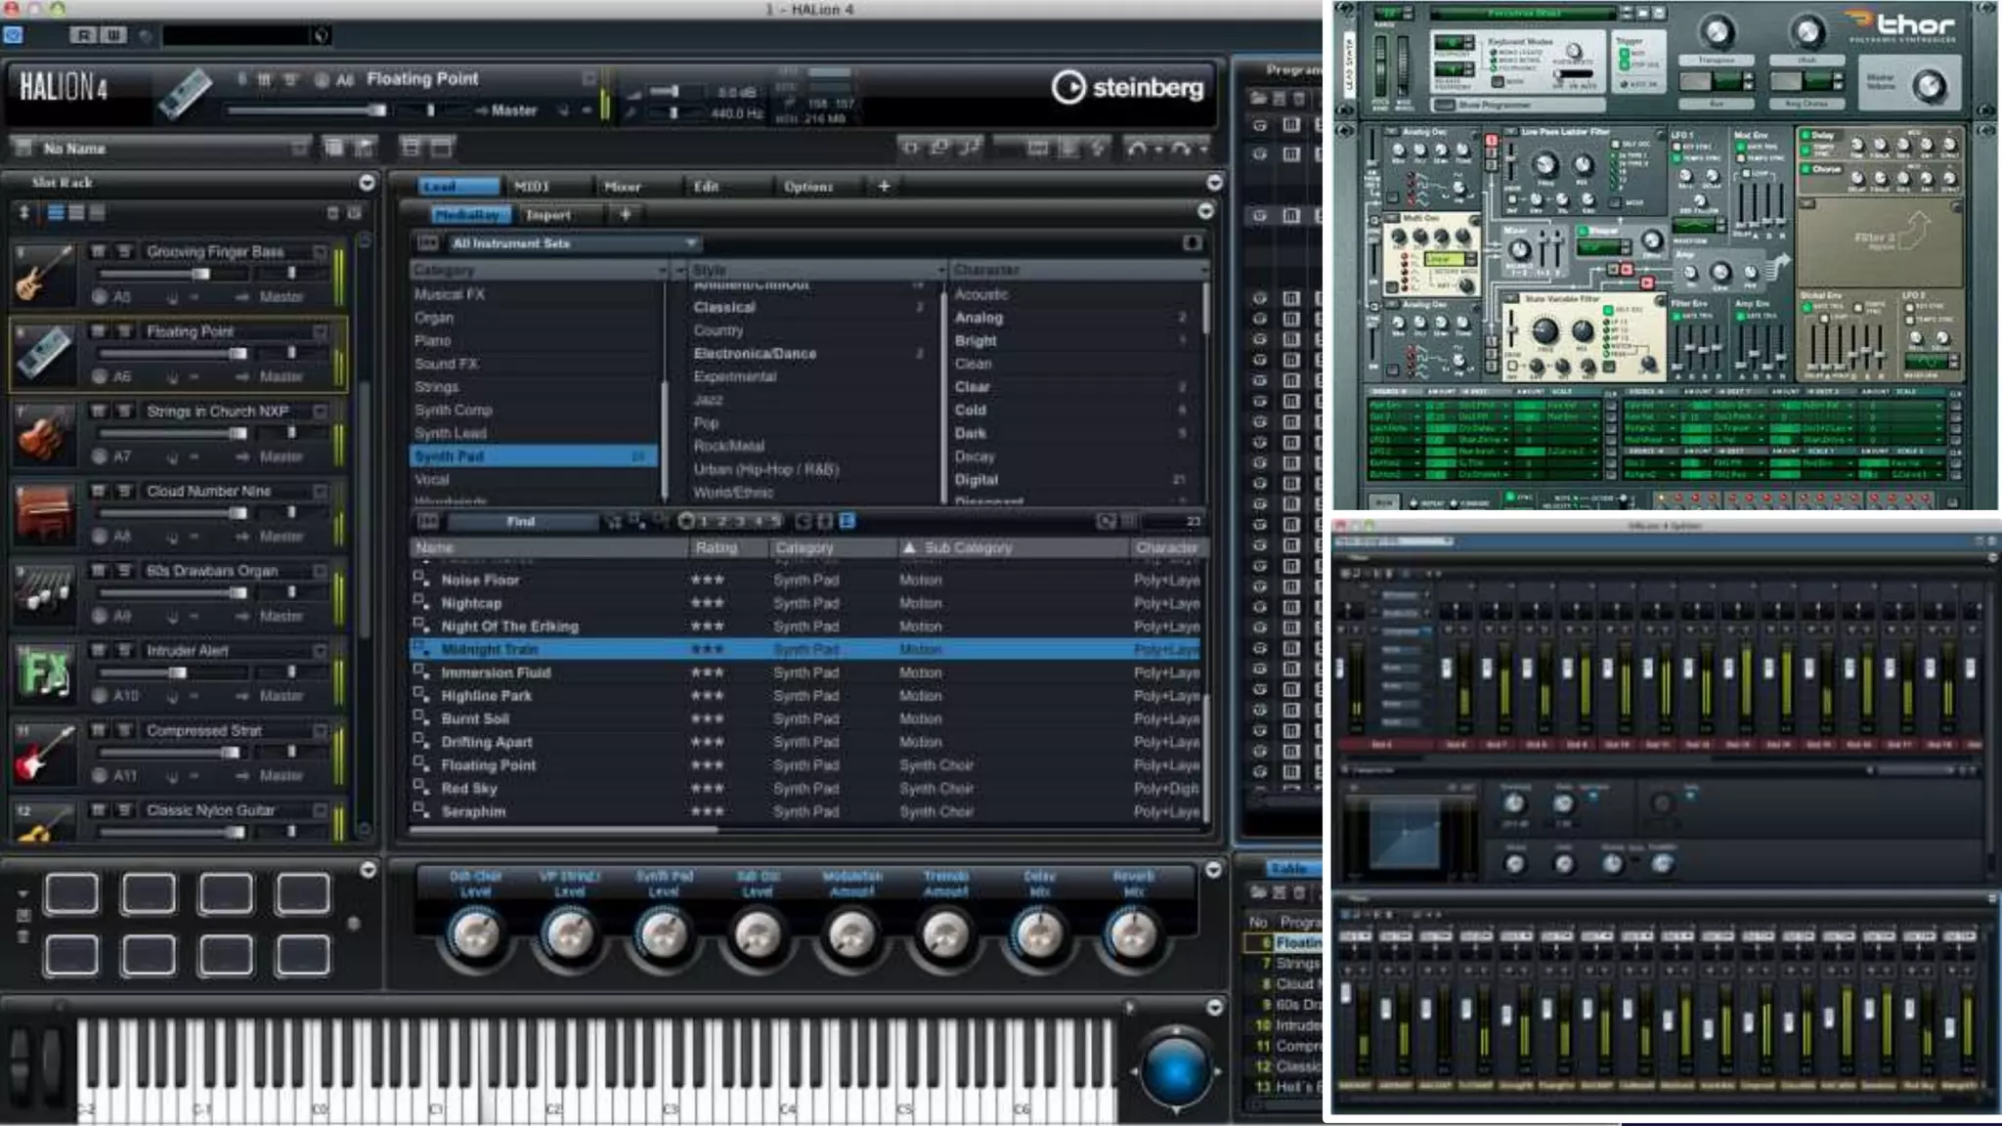Click the steinberg logo

[x=1128, y=88]
